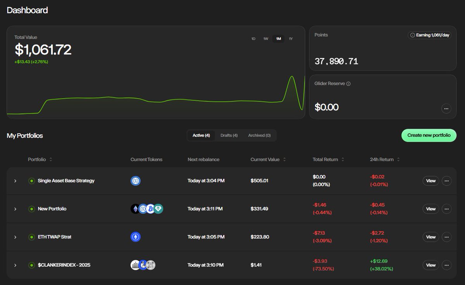Open the overflow menu on $CLANKERINDEX - 2025 row
This screenshot has height=285, width=465.
point(446,265)
